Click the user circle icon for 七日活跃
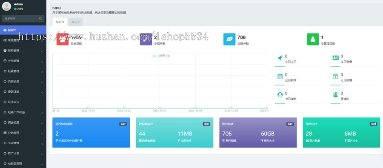Viewport: 383px width, 168px height. [x=280, y=95]
